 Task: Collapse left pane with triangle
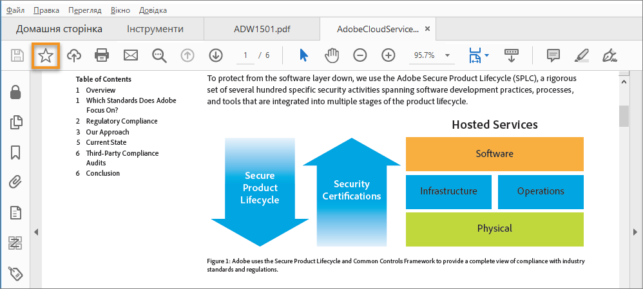[36, 232]
